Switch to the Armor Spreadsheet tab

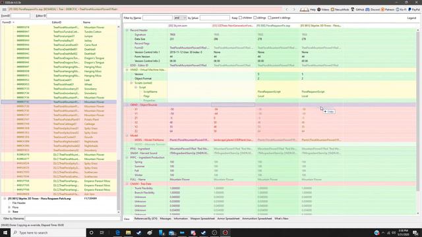[228, 219]
